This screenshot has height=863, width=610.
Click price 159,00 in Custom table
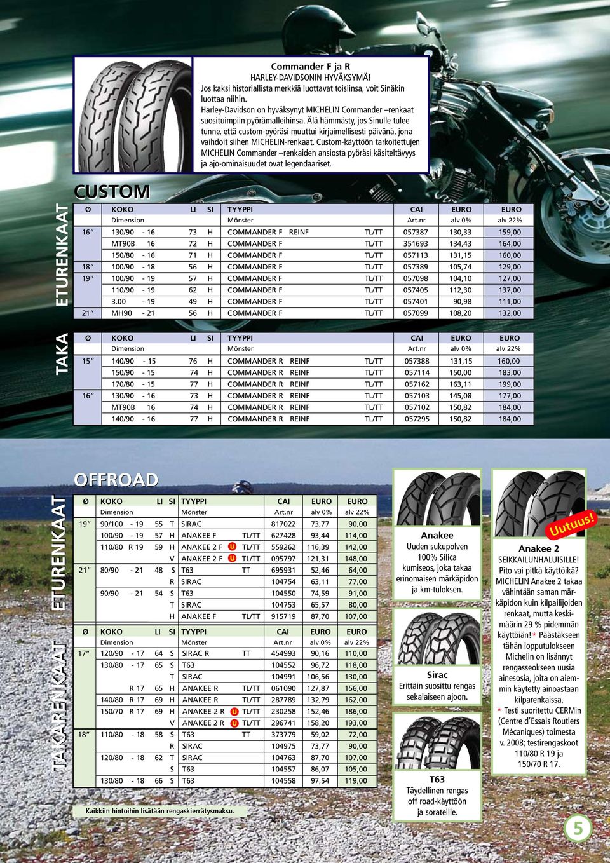pos(510,233)
